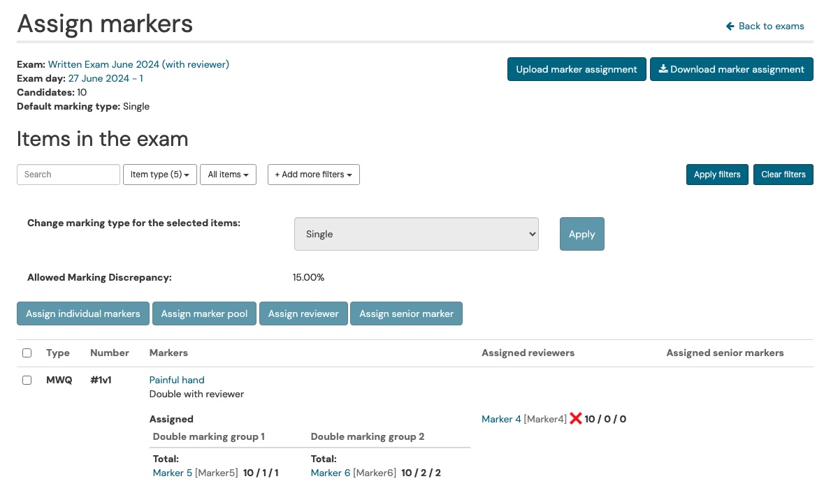Check the box for item #1v1
This screenshot has width=824, height=502.
click(x=27, y=380)
